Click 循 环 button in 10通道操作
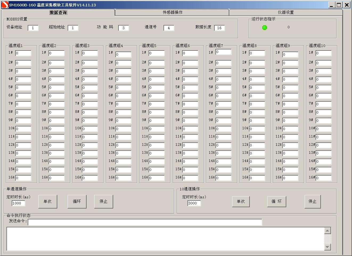 click(x=277, y=202)
